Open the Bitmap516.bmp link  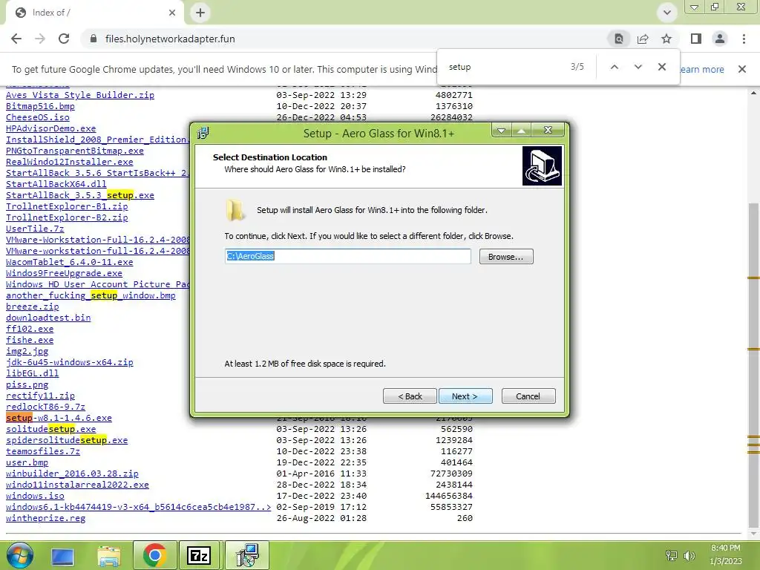40,106
